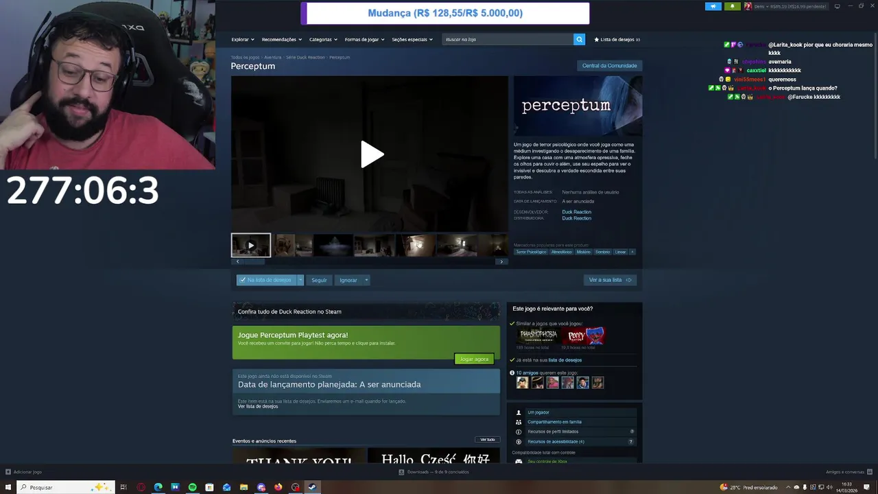The width and height of the screenshot is (878, 494).
Task: Expand the Formas de jogar menu
Action: 364,40
